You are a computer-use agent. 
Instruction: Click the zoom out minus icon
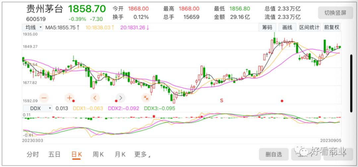pyautogui.click(x=44, y=98)
